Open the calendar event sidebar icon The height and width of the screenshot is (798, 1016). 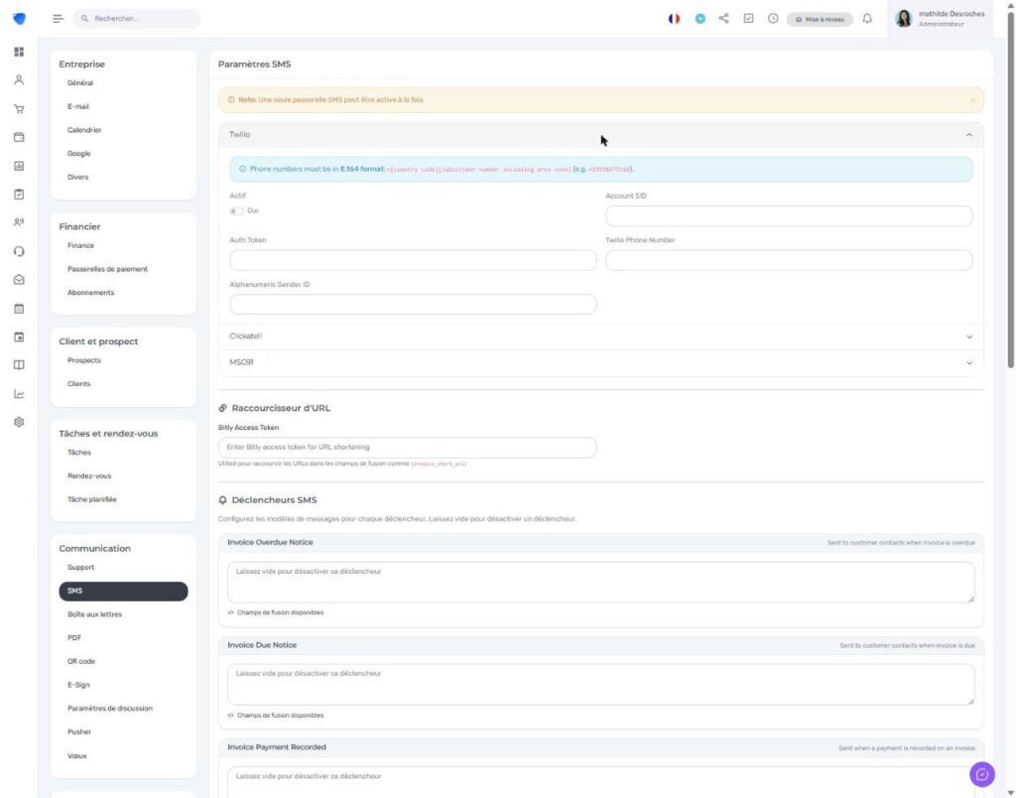click(x=19, y=337)
